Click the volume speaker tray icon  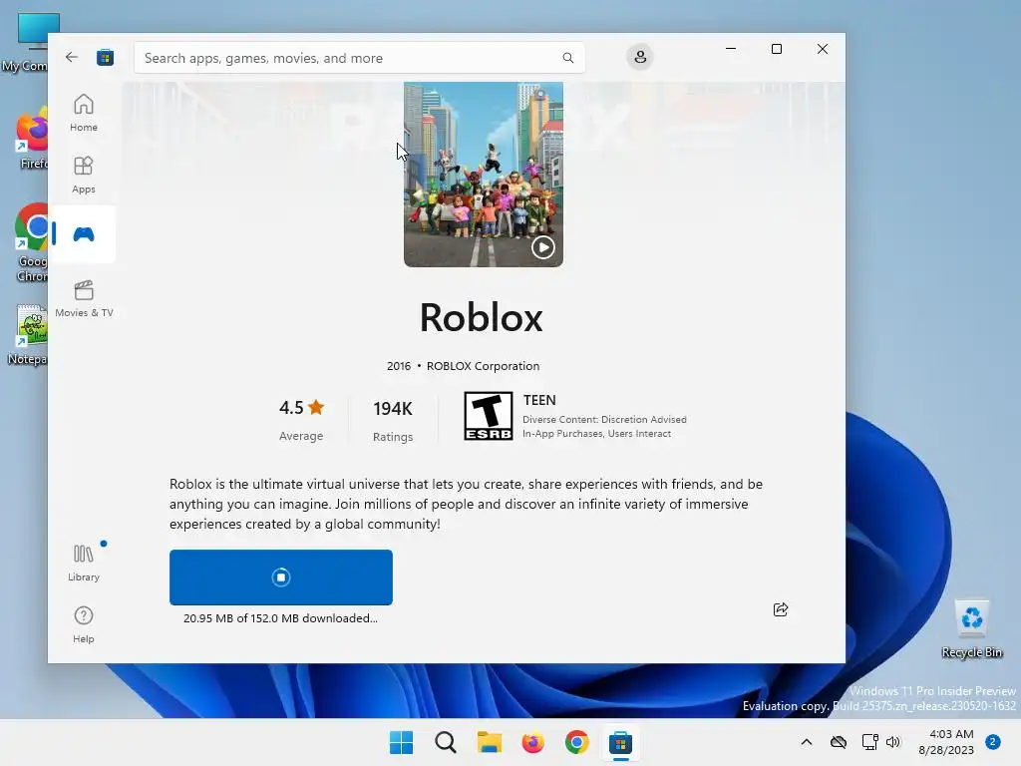point(893,742)
